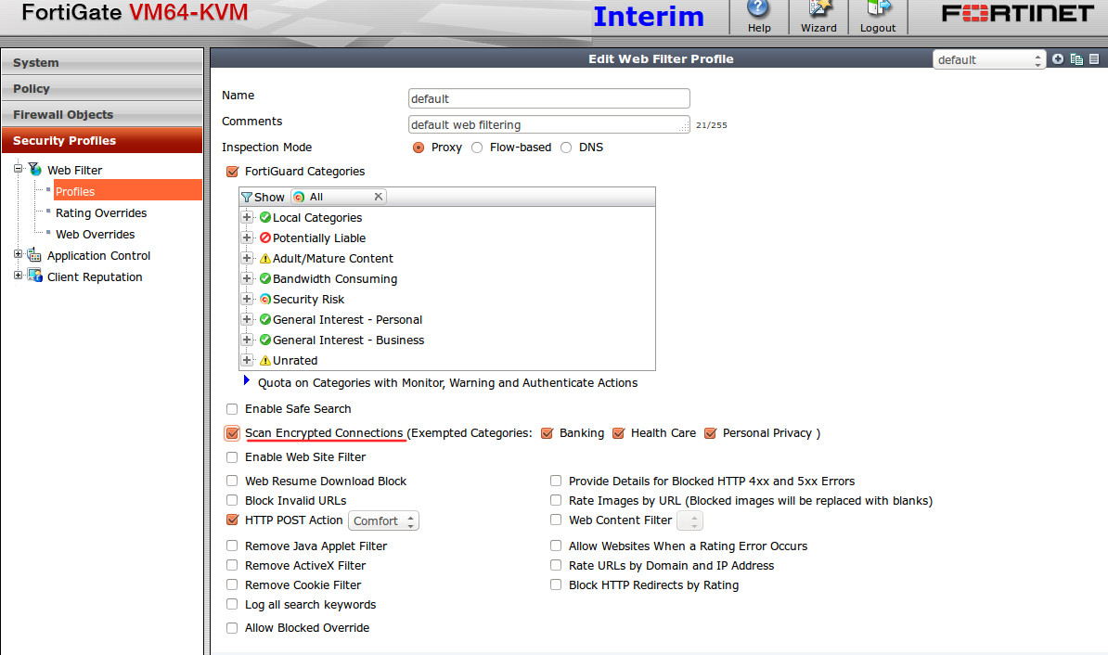Collapse the Web Filter tree node

coord(19,169)
